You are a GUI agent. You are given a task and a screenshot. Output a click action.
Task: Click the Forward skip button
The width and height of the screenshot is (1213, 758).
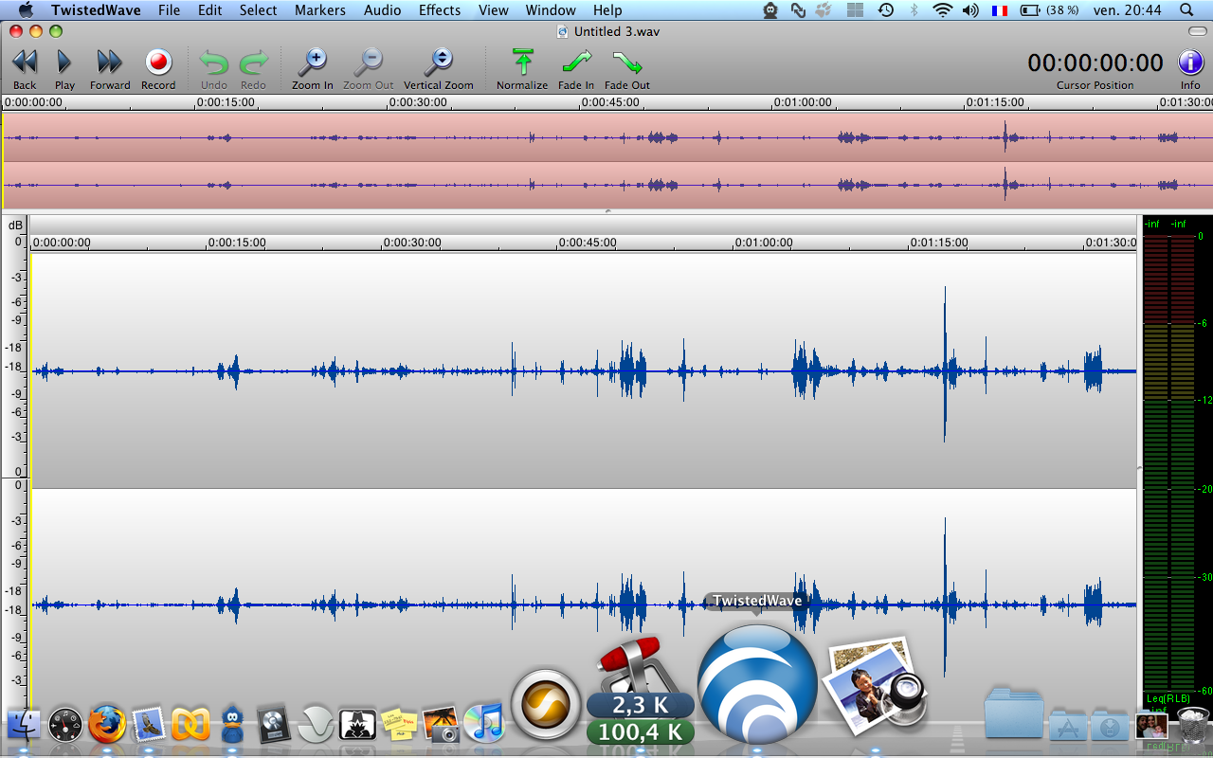point(110,63)
